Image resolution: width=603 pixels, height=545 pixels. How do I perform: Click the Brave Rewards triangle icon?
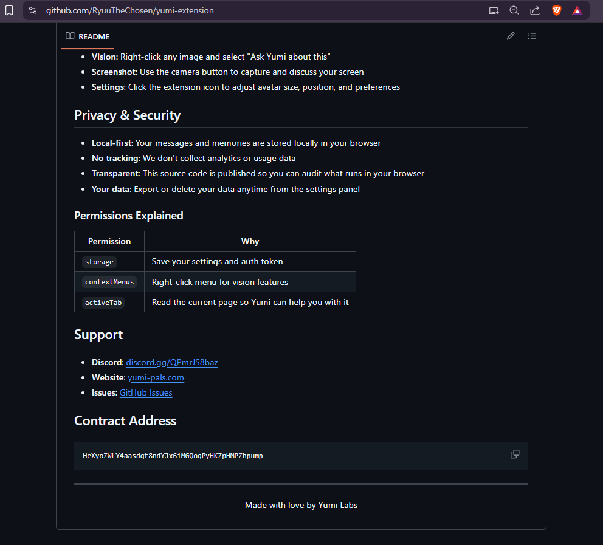click(577, 10)
